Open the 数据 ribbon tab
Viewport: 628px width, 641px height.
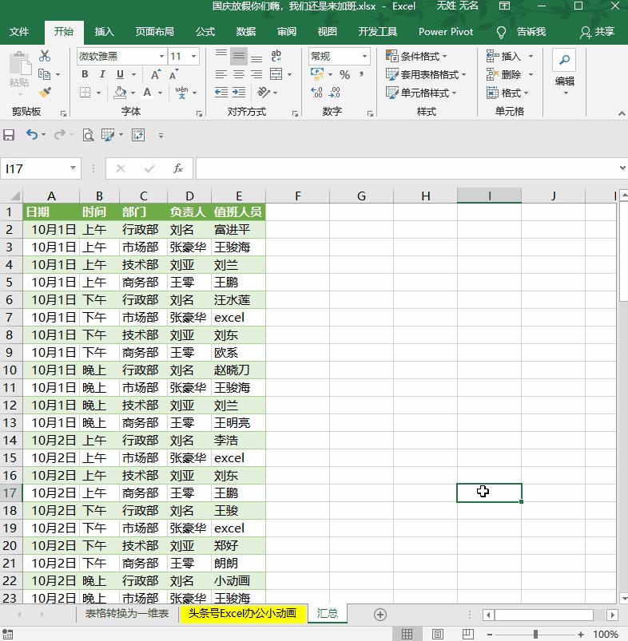tap(246, 32)
